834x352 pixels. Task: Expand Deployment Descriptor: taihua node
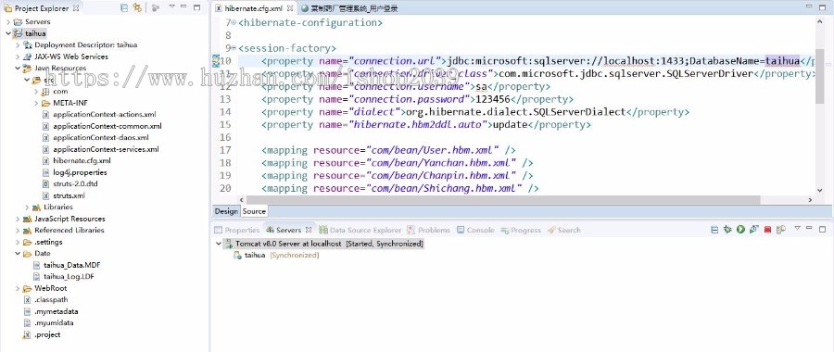coord(18,45)
